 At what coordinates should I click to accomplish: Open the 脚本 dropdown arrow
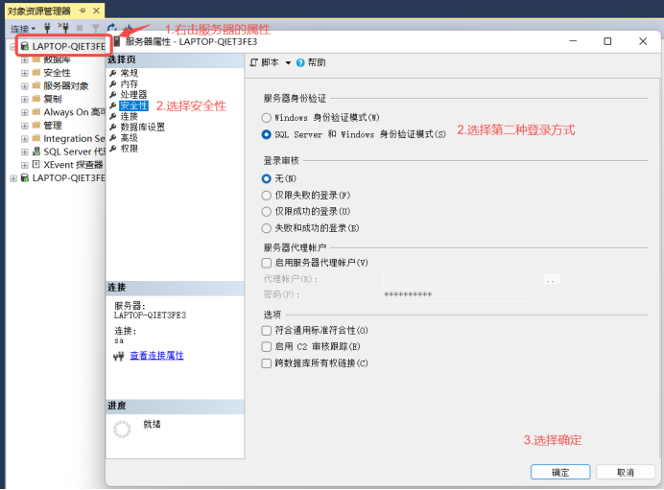click(288, 62)
